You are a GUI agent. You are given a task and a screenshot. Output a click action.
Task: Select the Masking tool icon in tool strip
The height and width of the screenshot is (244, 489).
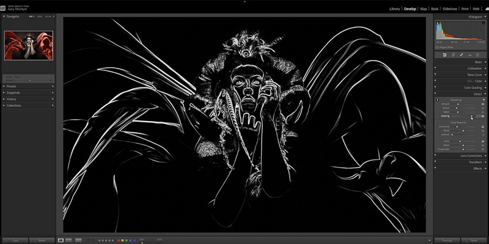477,55
